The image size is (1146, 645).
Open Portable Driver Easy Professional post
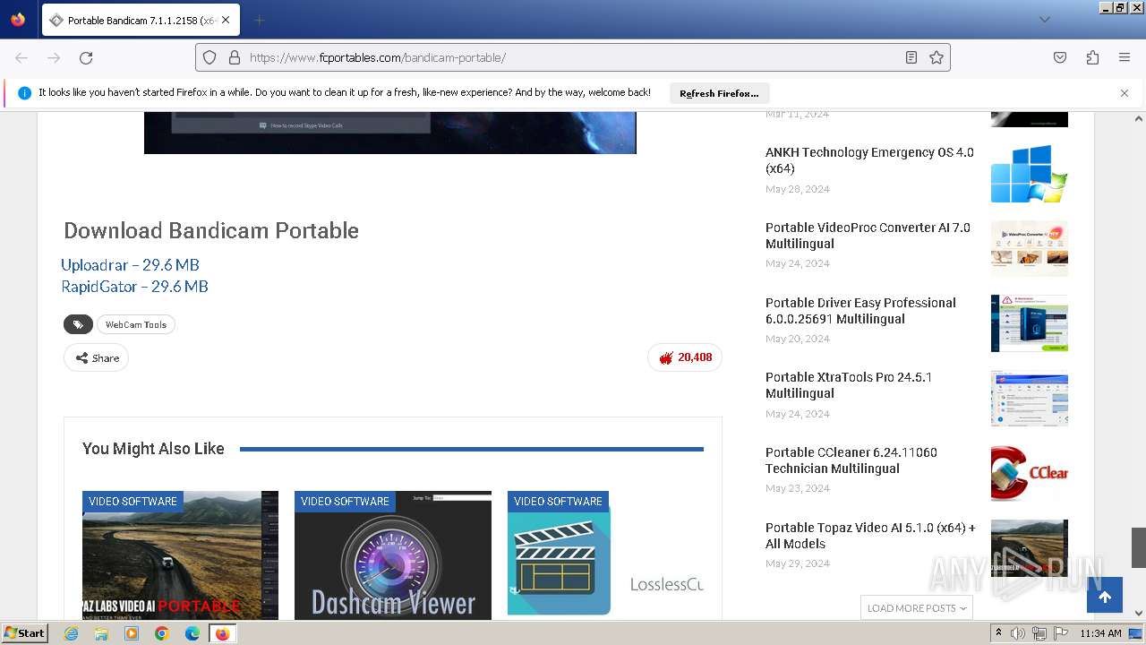860,311
